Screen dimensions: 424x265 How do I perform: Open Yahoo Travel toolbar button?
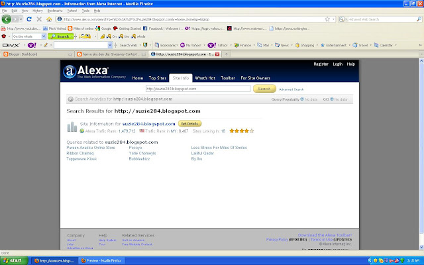360,45
